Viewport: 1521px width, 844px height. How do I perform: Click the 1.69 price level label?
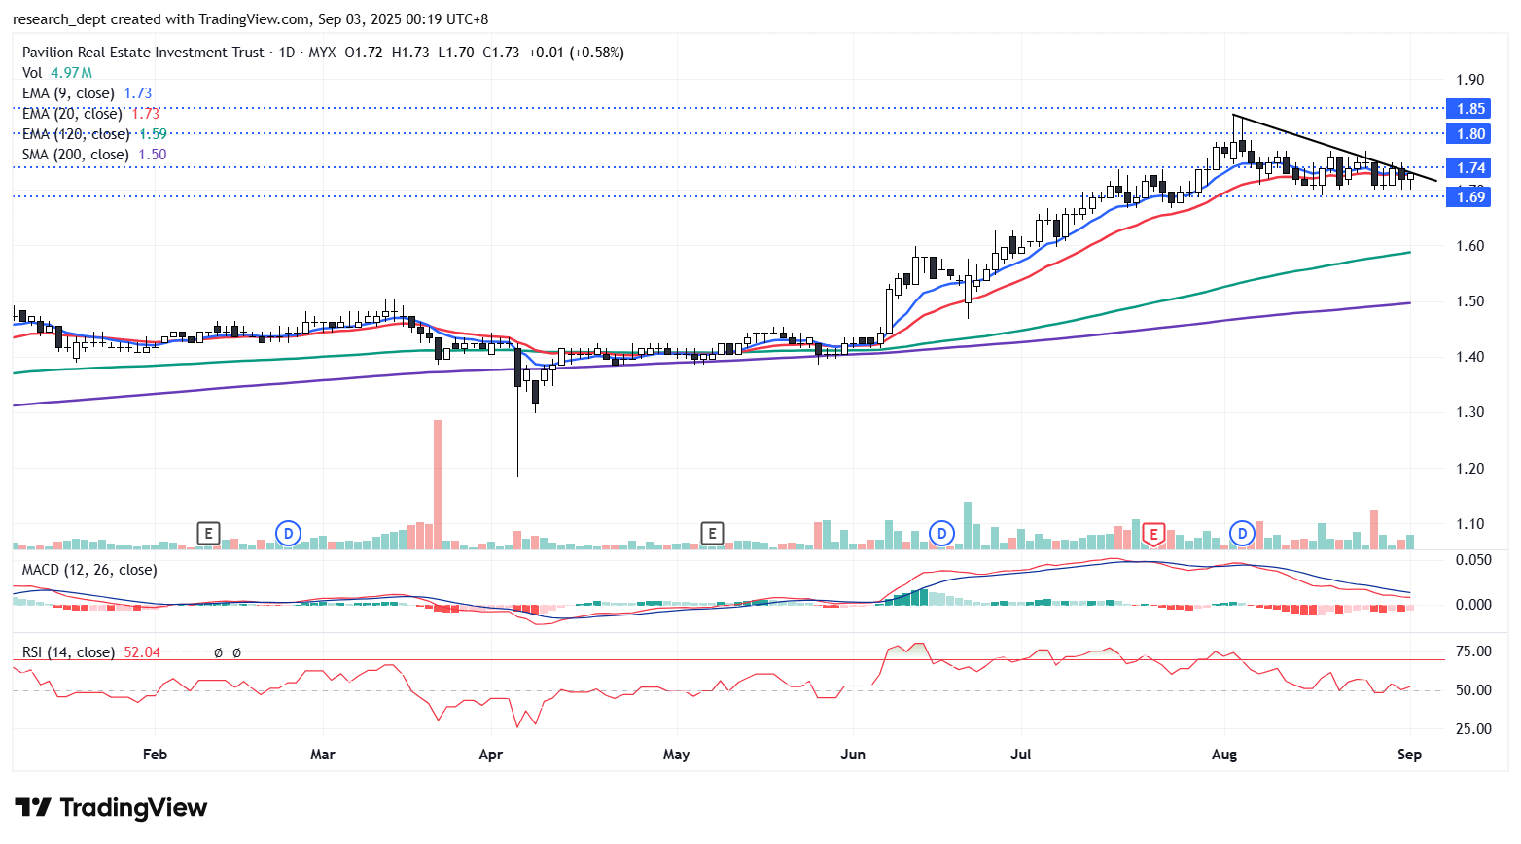coord(1469,197)
